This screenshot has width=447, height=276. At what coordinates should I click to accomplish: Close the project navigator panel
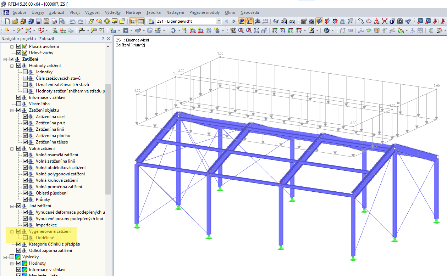tap(109, 39)
